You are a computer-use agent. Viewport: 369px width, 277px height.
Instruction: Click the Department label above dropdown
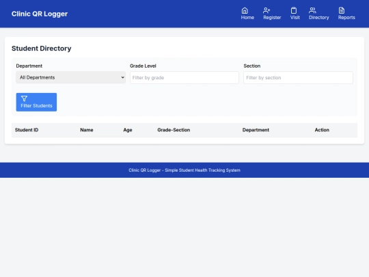pos(29,66)
